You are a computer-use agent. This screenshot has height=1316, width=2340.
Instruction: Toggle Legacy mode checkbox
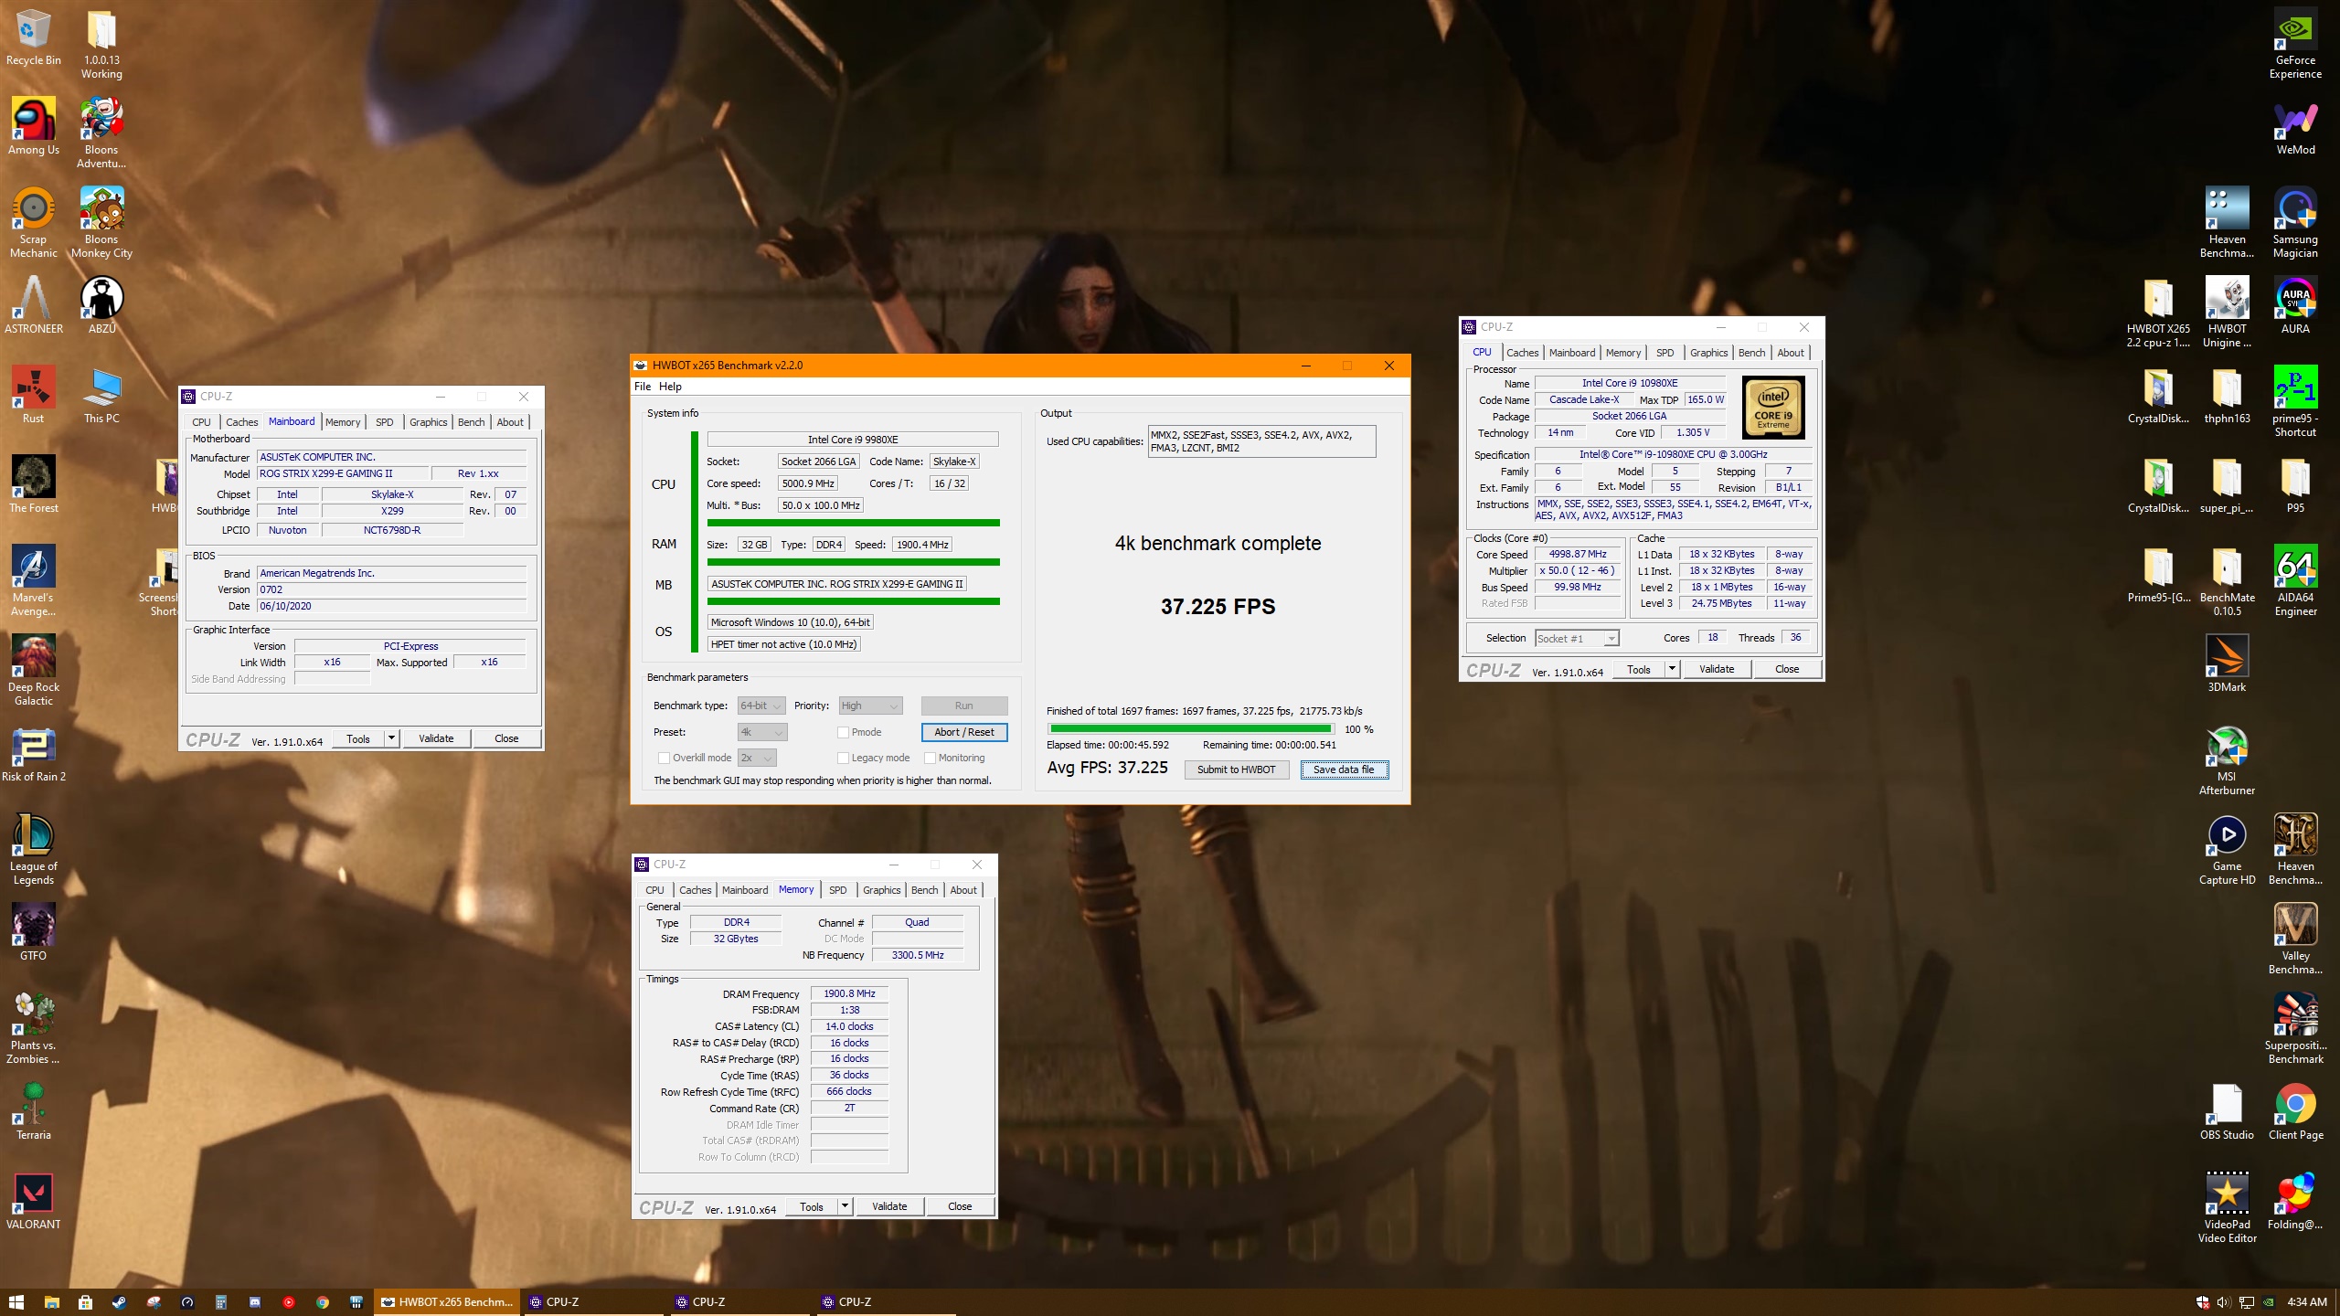pos(843,758)
